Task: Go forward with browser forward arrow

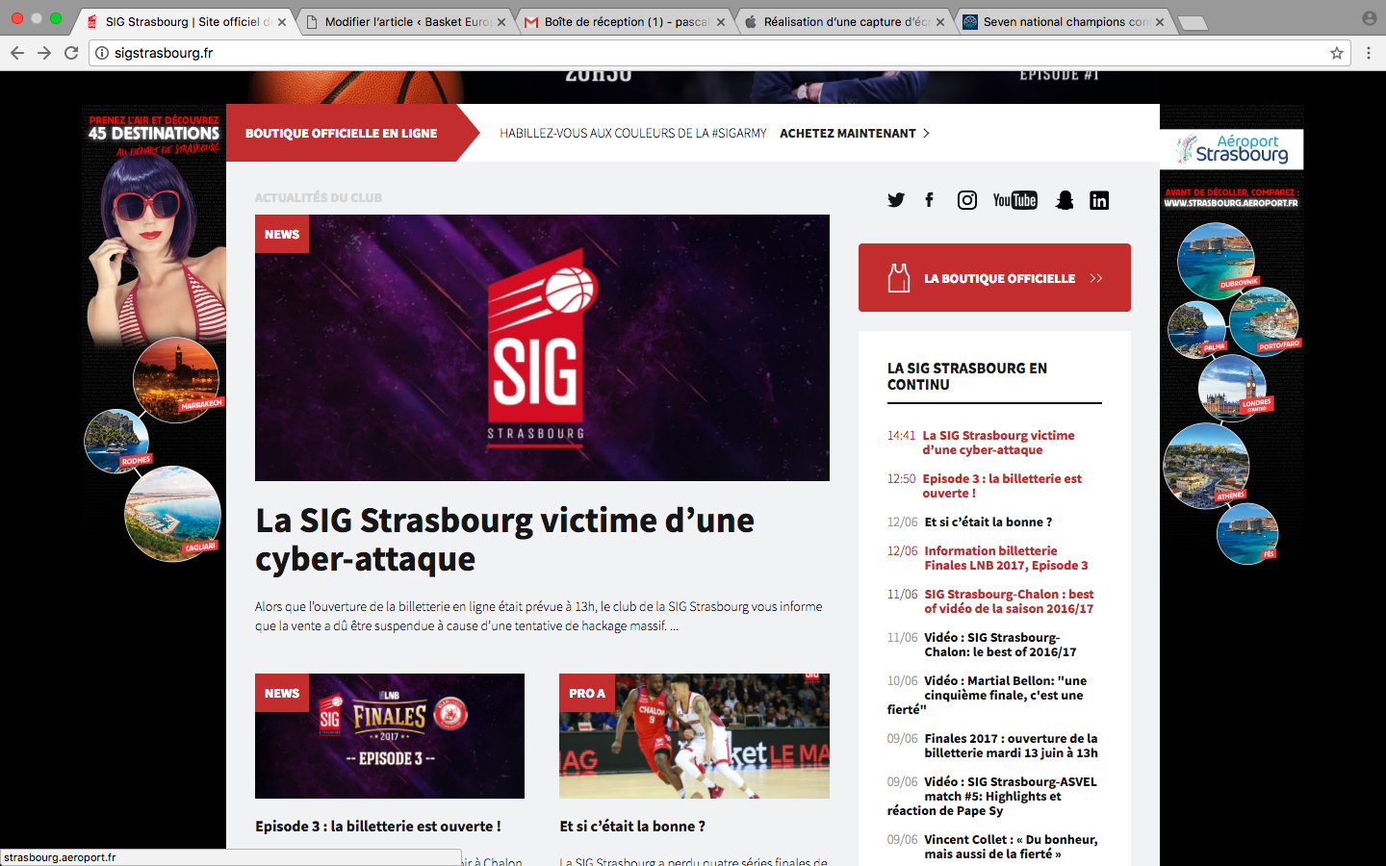Action: pyautogui.click(x=44, y=53)
